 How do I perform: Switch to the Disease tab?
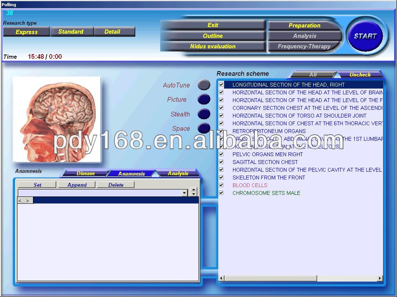[x=86, y=174]
